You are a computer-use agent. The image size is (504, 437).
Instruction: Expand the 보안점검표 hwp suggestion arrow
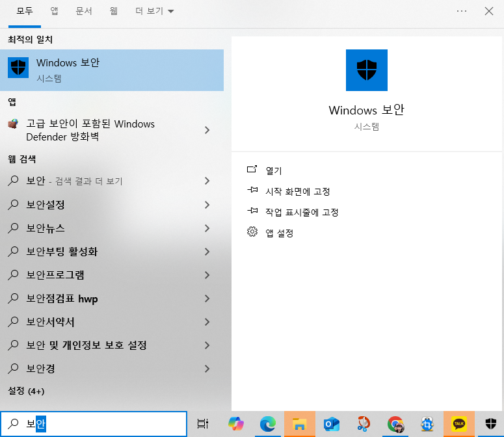click(x=207, y=298)
